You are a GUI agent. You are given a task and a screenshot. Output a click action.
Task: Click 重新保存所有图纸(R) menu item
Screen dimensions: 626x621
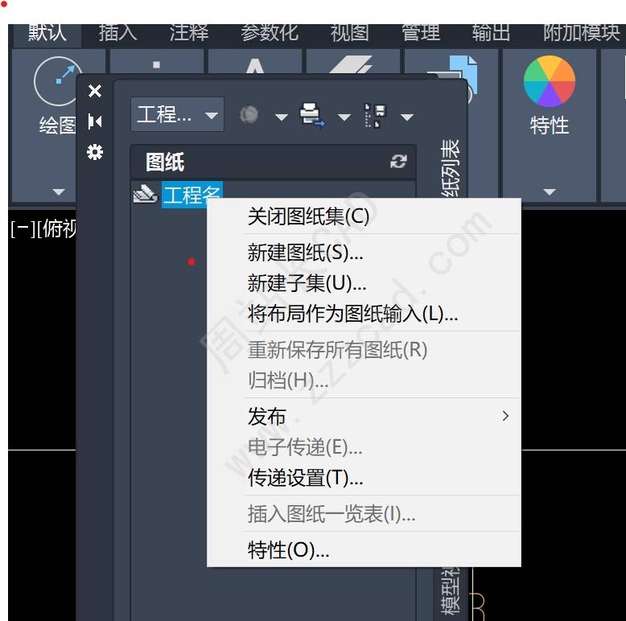[x=364, y=350]
